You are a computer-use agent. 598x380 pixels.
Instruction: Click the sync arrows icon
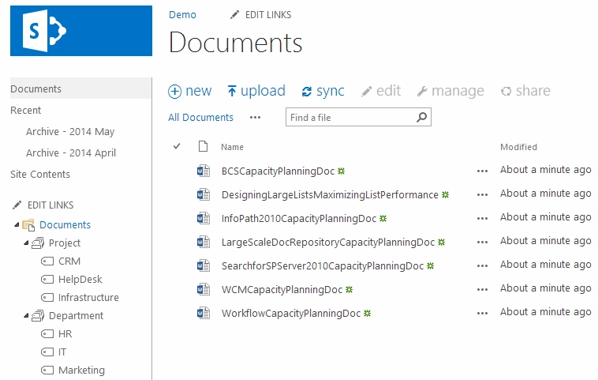(x=307, y=92)
